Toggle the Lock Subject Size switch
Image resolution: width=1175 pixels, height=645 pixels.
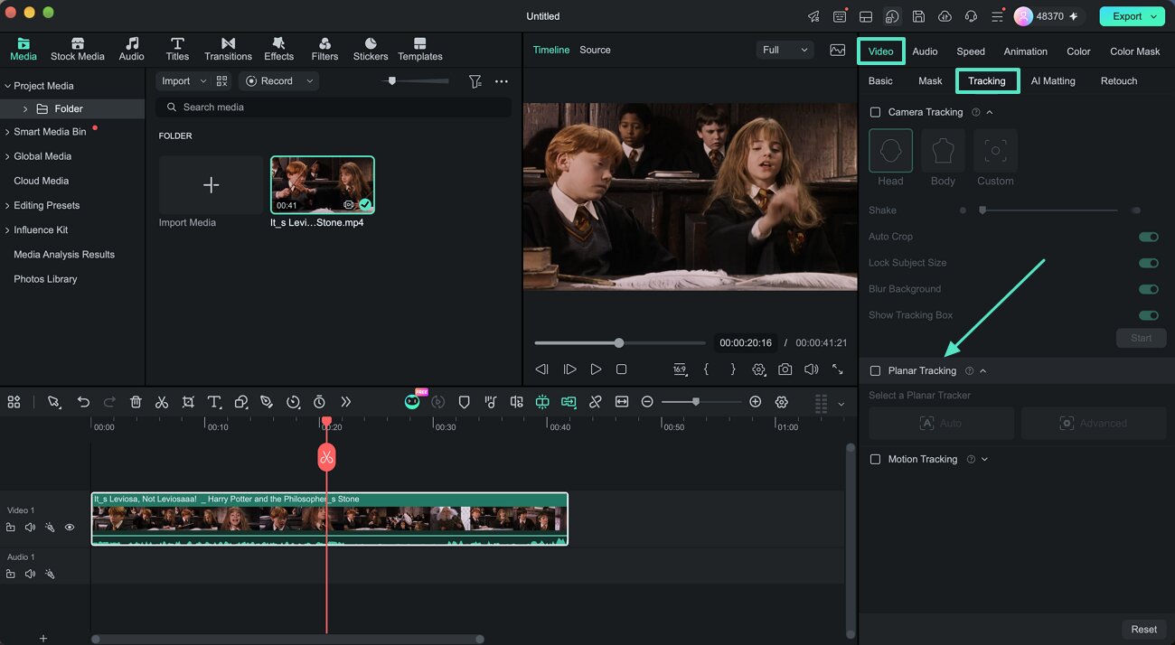1149,263
